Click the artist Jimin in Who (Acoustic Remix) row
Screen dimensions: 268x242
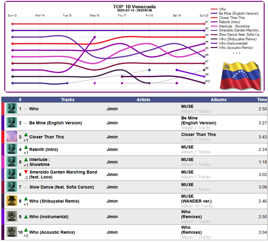112,232
